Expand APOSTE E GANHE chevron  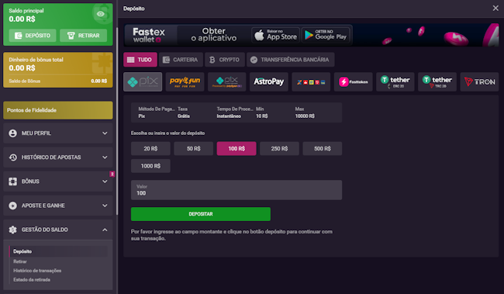(105, 206)
